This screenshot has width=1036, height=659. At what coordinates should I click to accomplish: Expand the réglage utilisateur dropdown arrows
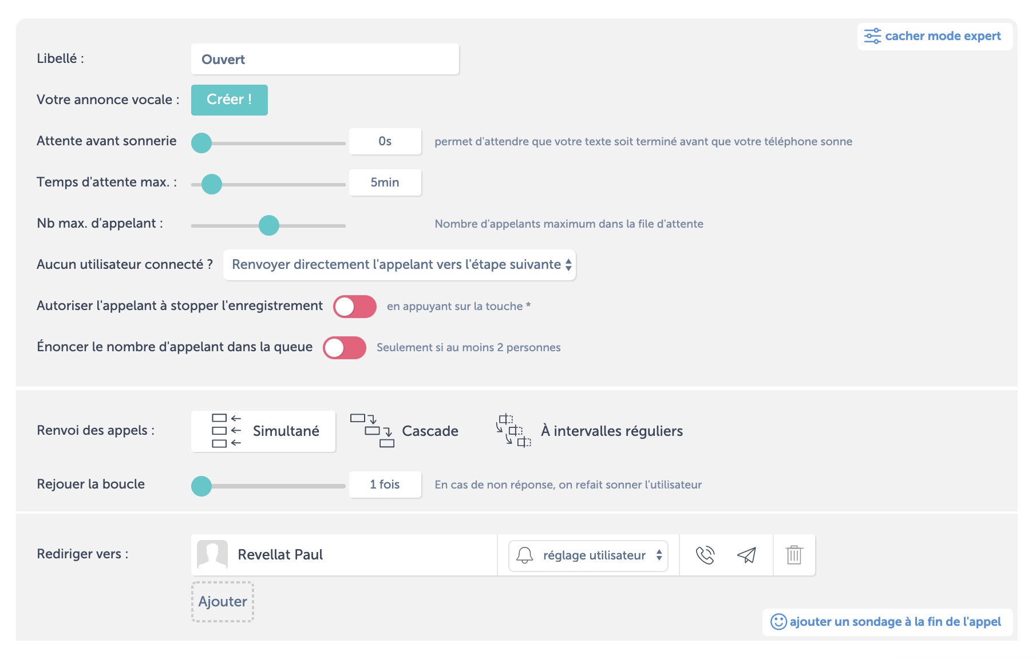coord(659,555)
